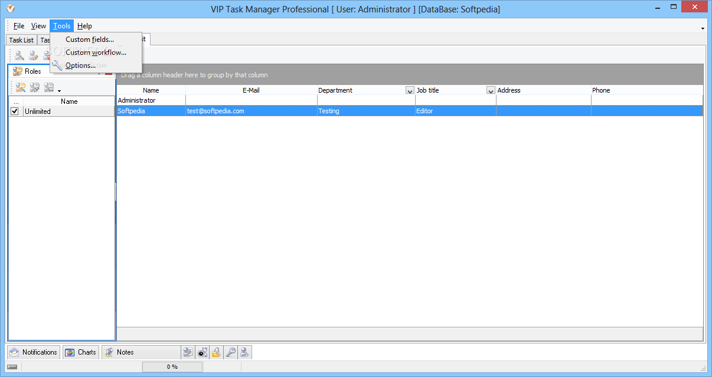Sort by the E-Mail column header

[x=251, y=90]
